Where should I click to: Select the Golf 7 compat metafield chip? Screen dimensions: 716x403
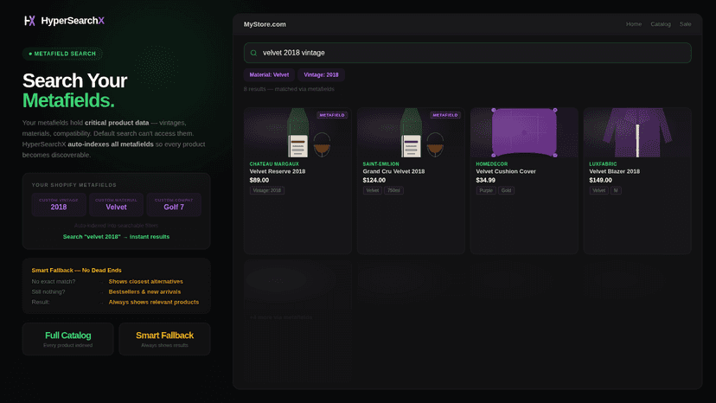coord(174,204)
